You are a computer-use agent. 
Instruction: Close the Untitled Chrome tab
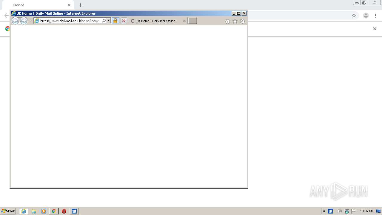click(69, 5)
